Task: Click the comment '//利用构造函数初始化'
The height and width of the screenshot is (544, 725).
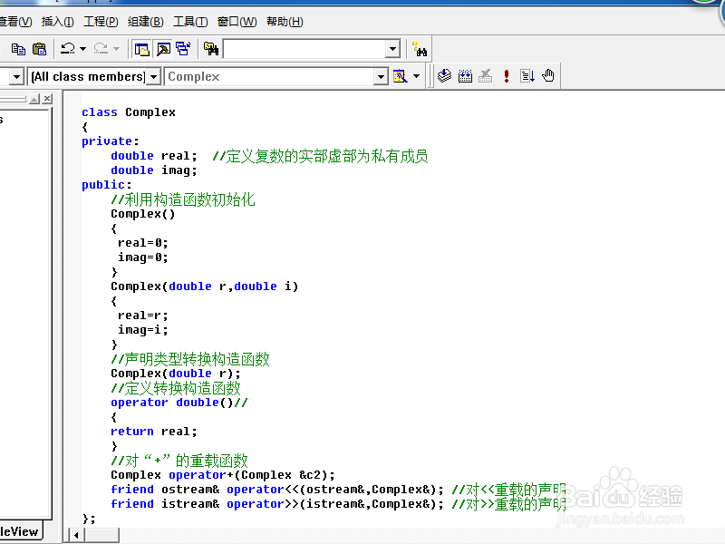Action: pyautogui.click(x=183, y=199)
